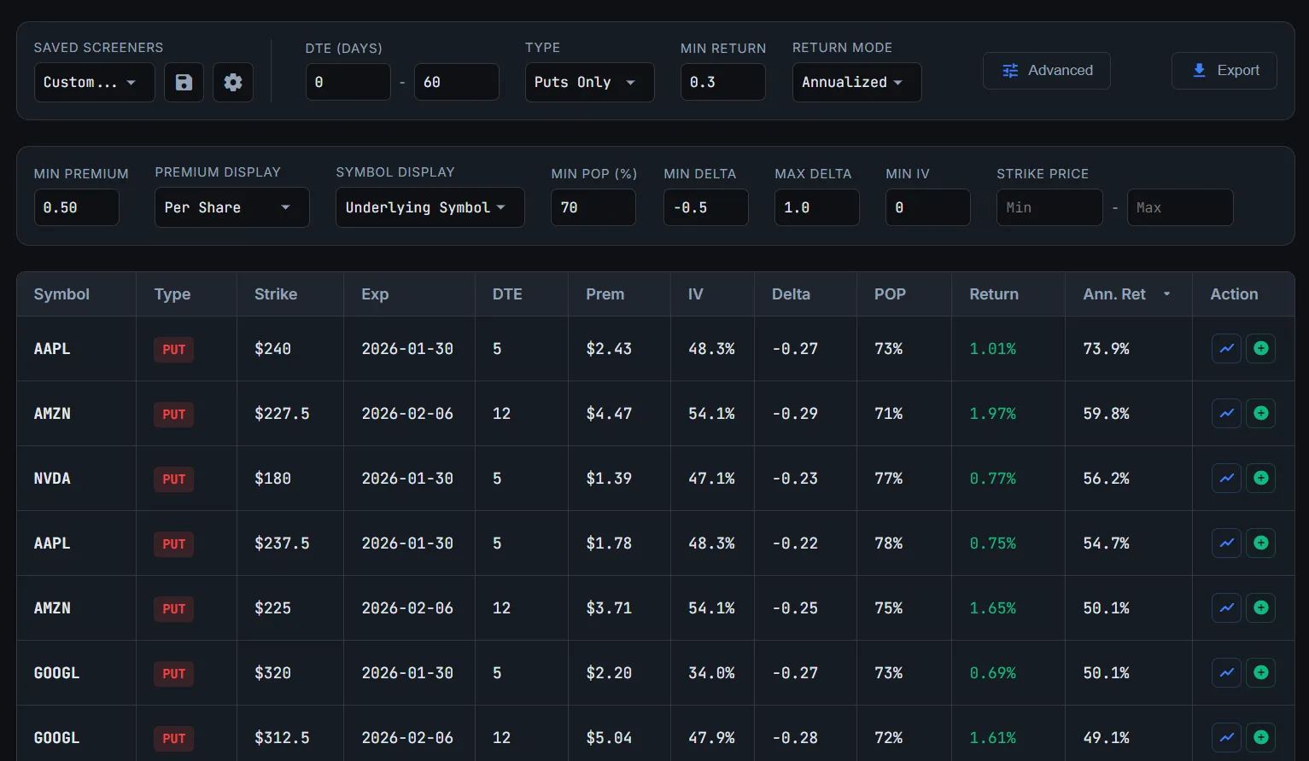This screenshot has width=1309, height=761.
Task: Sort results by POP column header
Action: coord(890,294)
